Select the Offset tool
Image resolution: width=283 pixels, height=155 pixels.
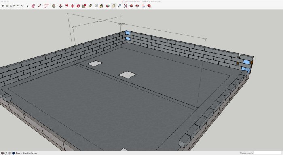66,6
